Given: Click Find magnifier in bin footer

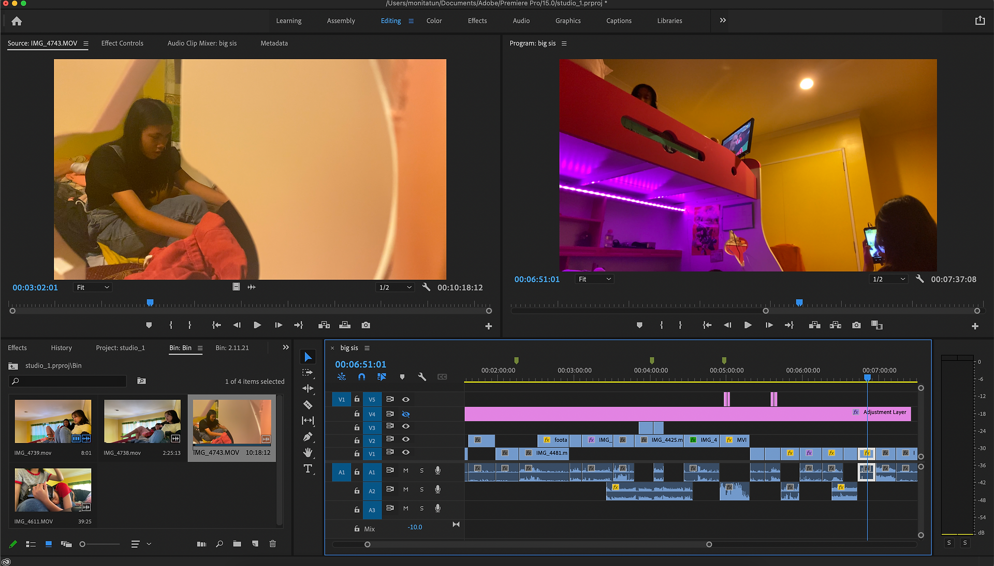Looking at the screenshot, I should pos(220,544).
